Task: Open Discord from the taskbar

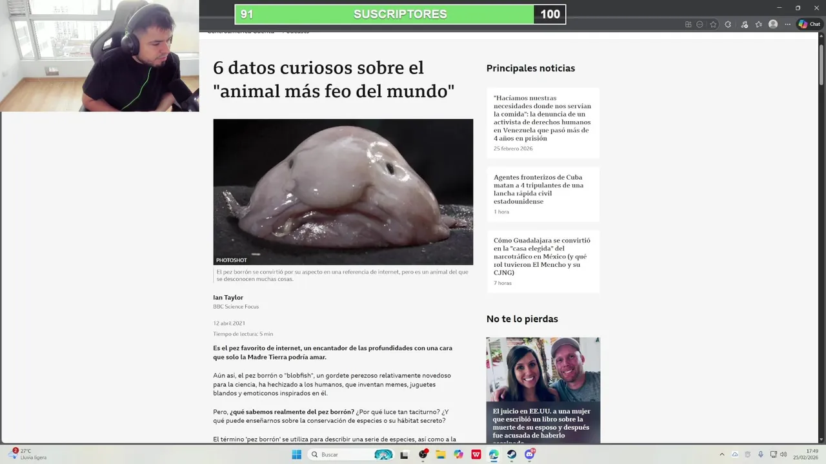Action: (x=530, y=454)
